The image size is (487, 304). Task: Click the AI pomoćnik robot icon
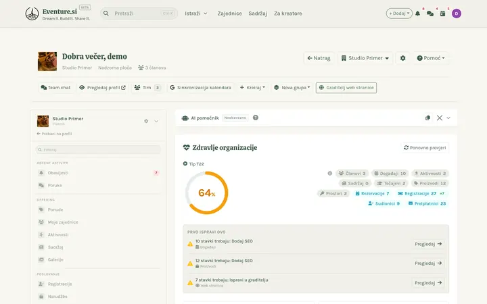tap(185, 118)
